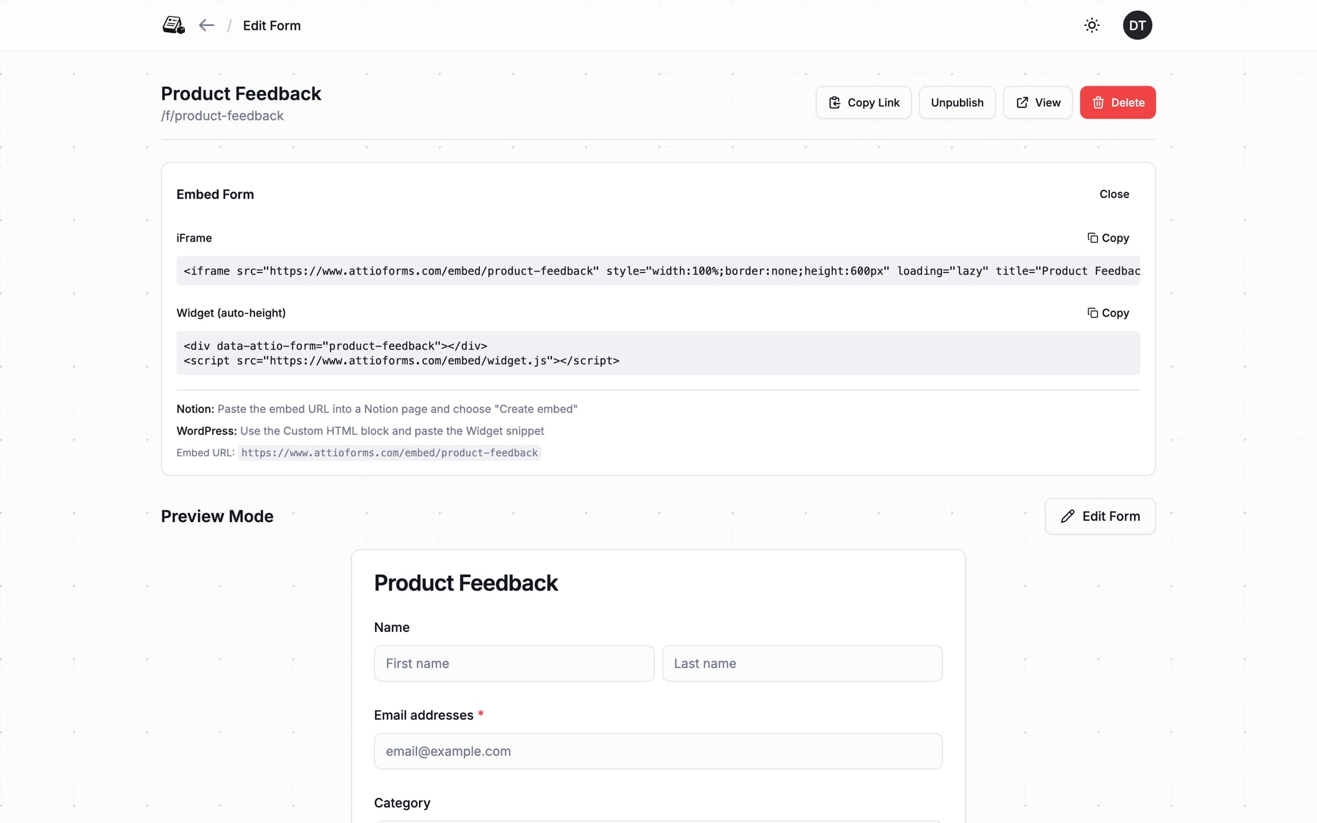Viewport: 1317px width, 823px height.
Task: Click the Copy Link button
Action: [x=863, y=102]
